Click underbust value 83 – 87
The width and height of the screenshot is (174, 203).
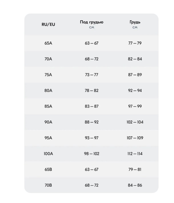pos(91,106)
